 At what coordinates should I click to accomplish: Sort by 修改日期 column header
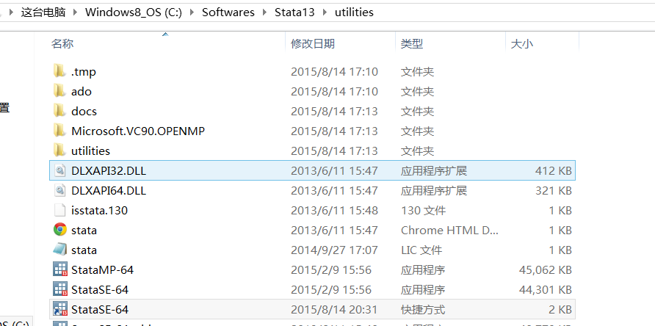click(313, 44)
